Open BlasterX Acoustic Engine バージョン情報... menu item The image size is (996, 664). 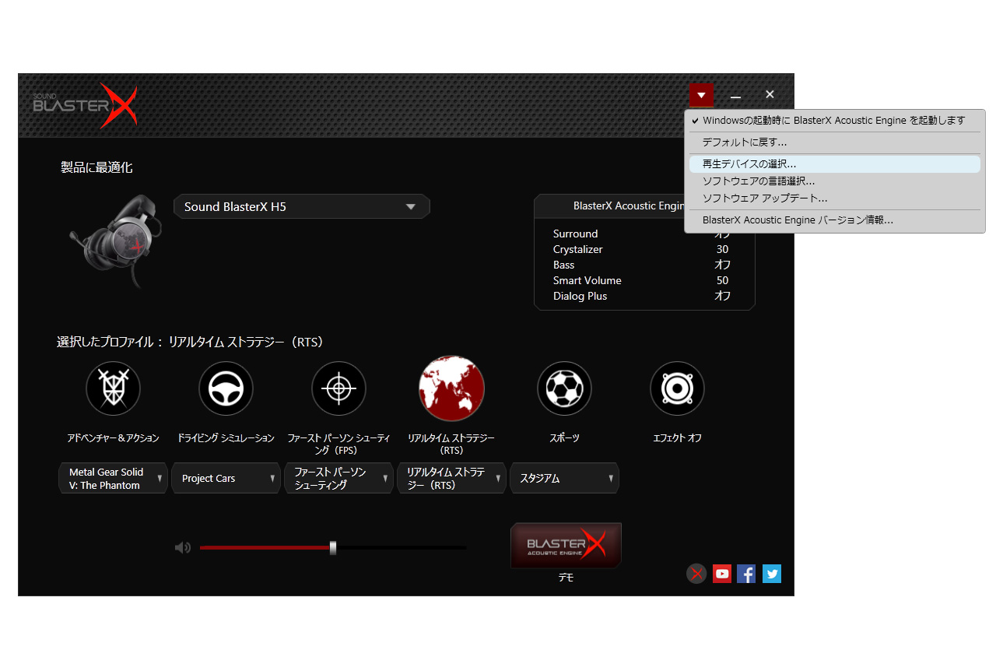835,220
